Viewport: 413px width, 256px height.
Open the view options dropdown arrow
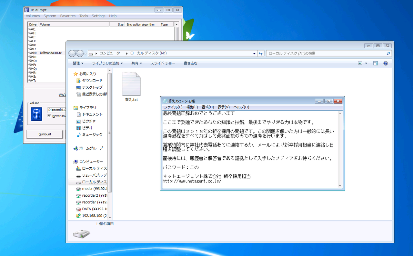366,63
